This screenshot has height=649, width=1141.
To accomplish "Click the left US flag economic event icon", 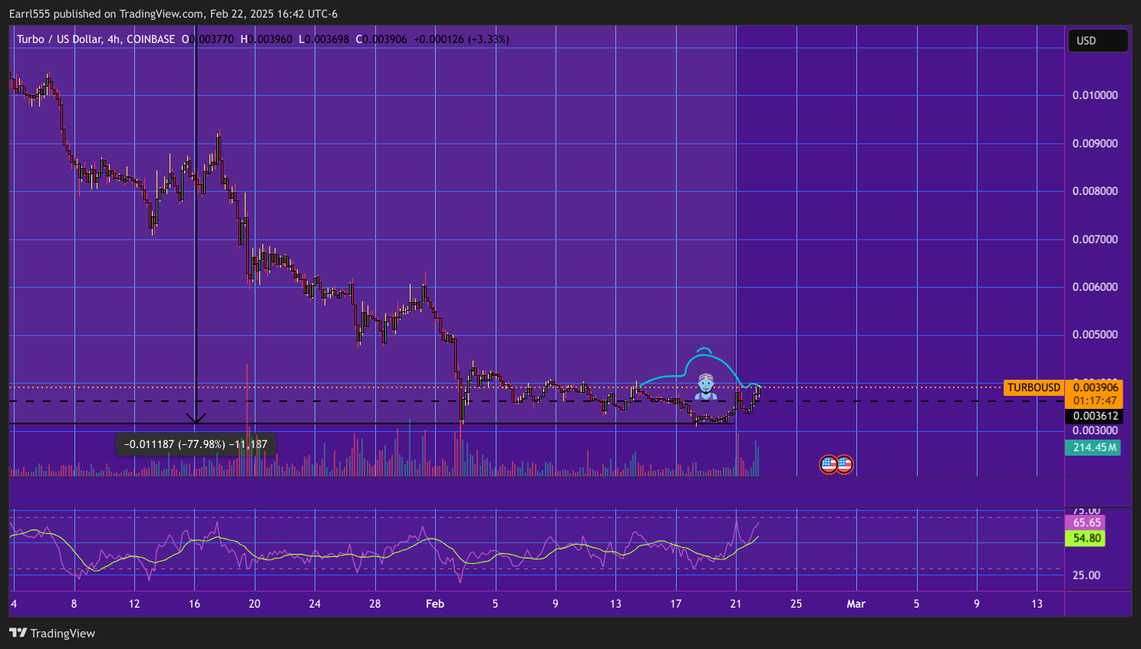I will [x=829, y=464].
